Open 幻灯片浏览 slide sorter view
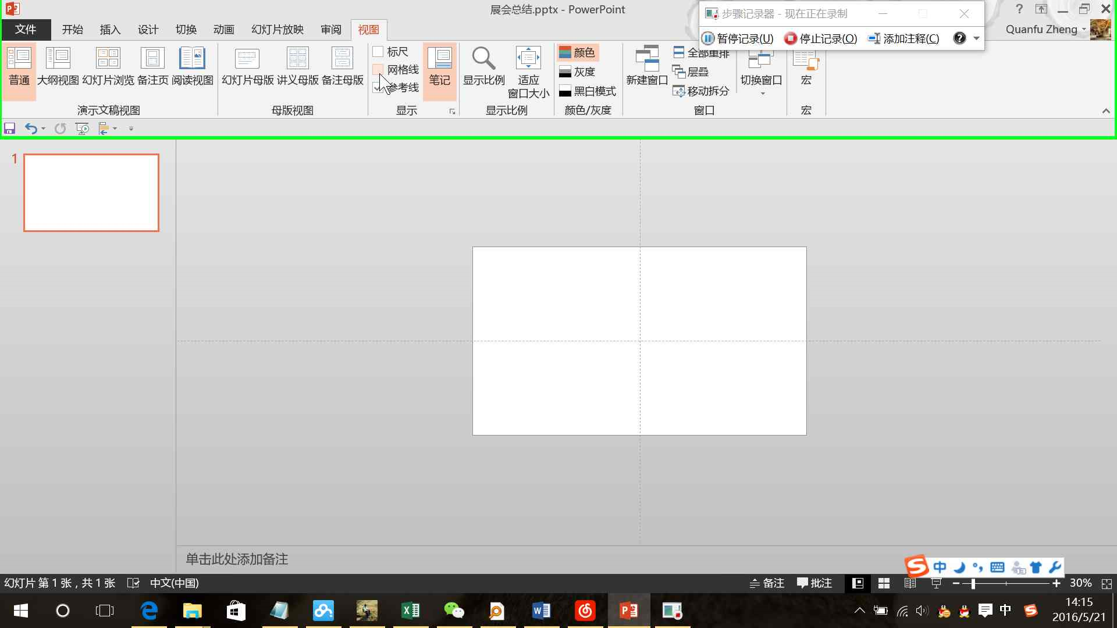Viewport: 1117px width, 628px height. [x=108, y=67]
